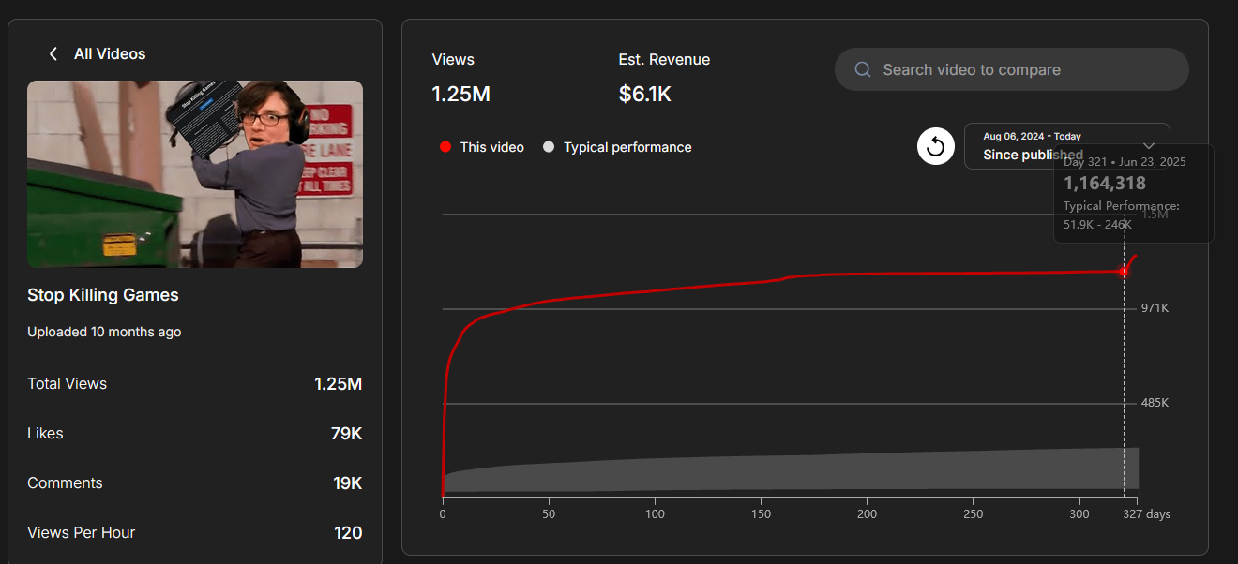Click the Search video to compare field
Viewport: 1238px width, 564px height.
tap(1011, 69)
